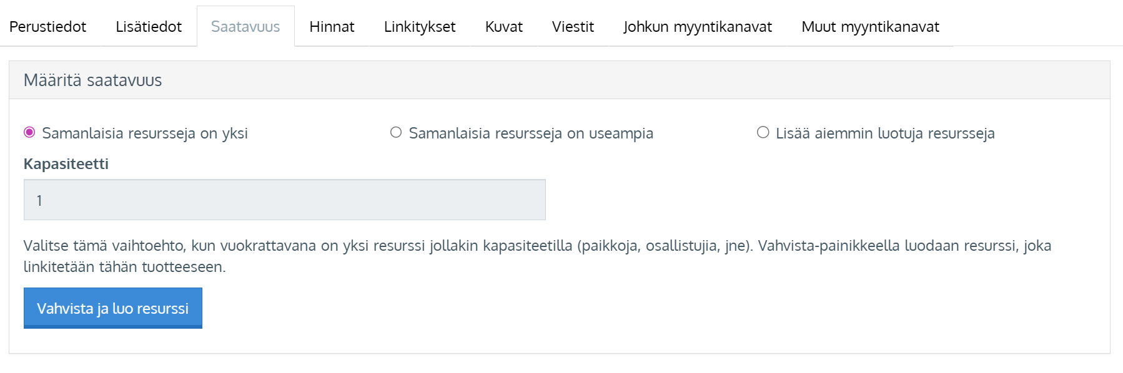The height and width of the screenshot is (373, 1123).
Task: Select the Saatavuus tab
Action: (x=245, y=27)
